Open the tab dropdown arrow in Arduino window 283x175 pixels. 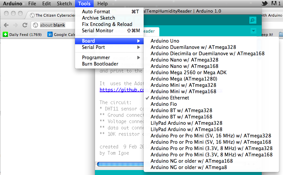pos(253,31)
